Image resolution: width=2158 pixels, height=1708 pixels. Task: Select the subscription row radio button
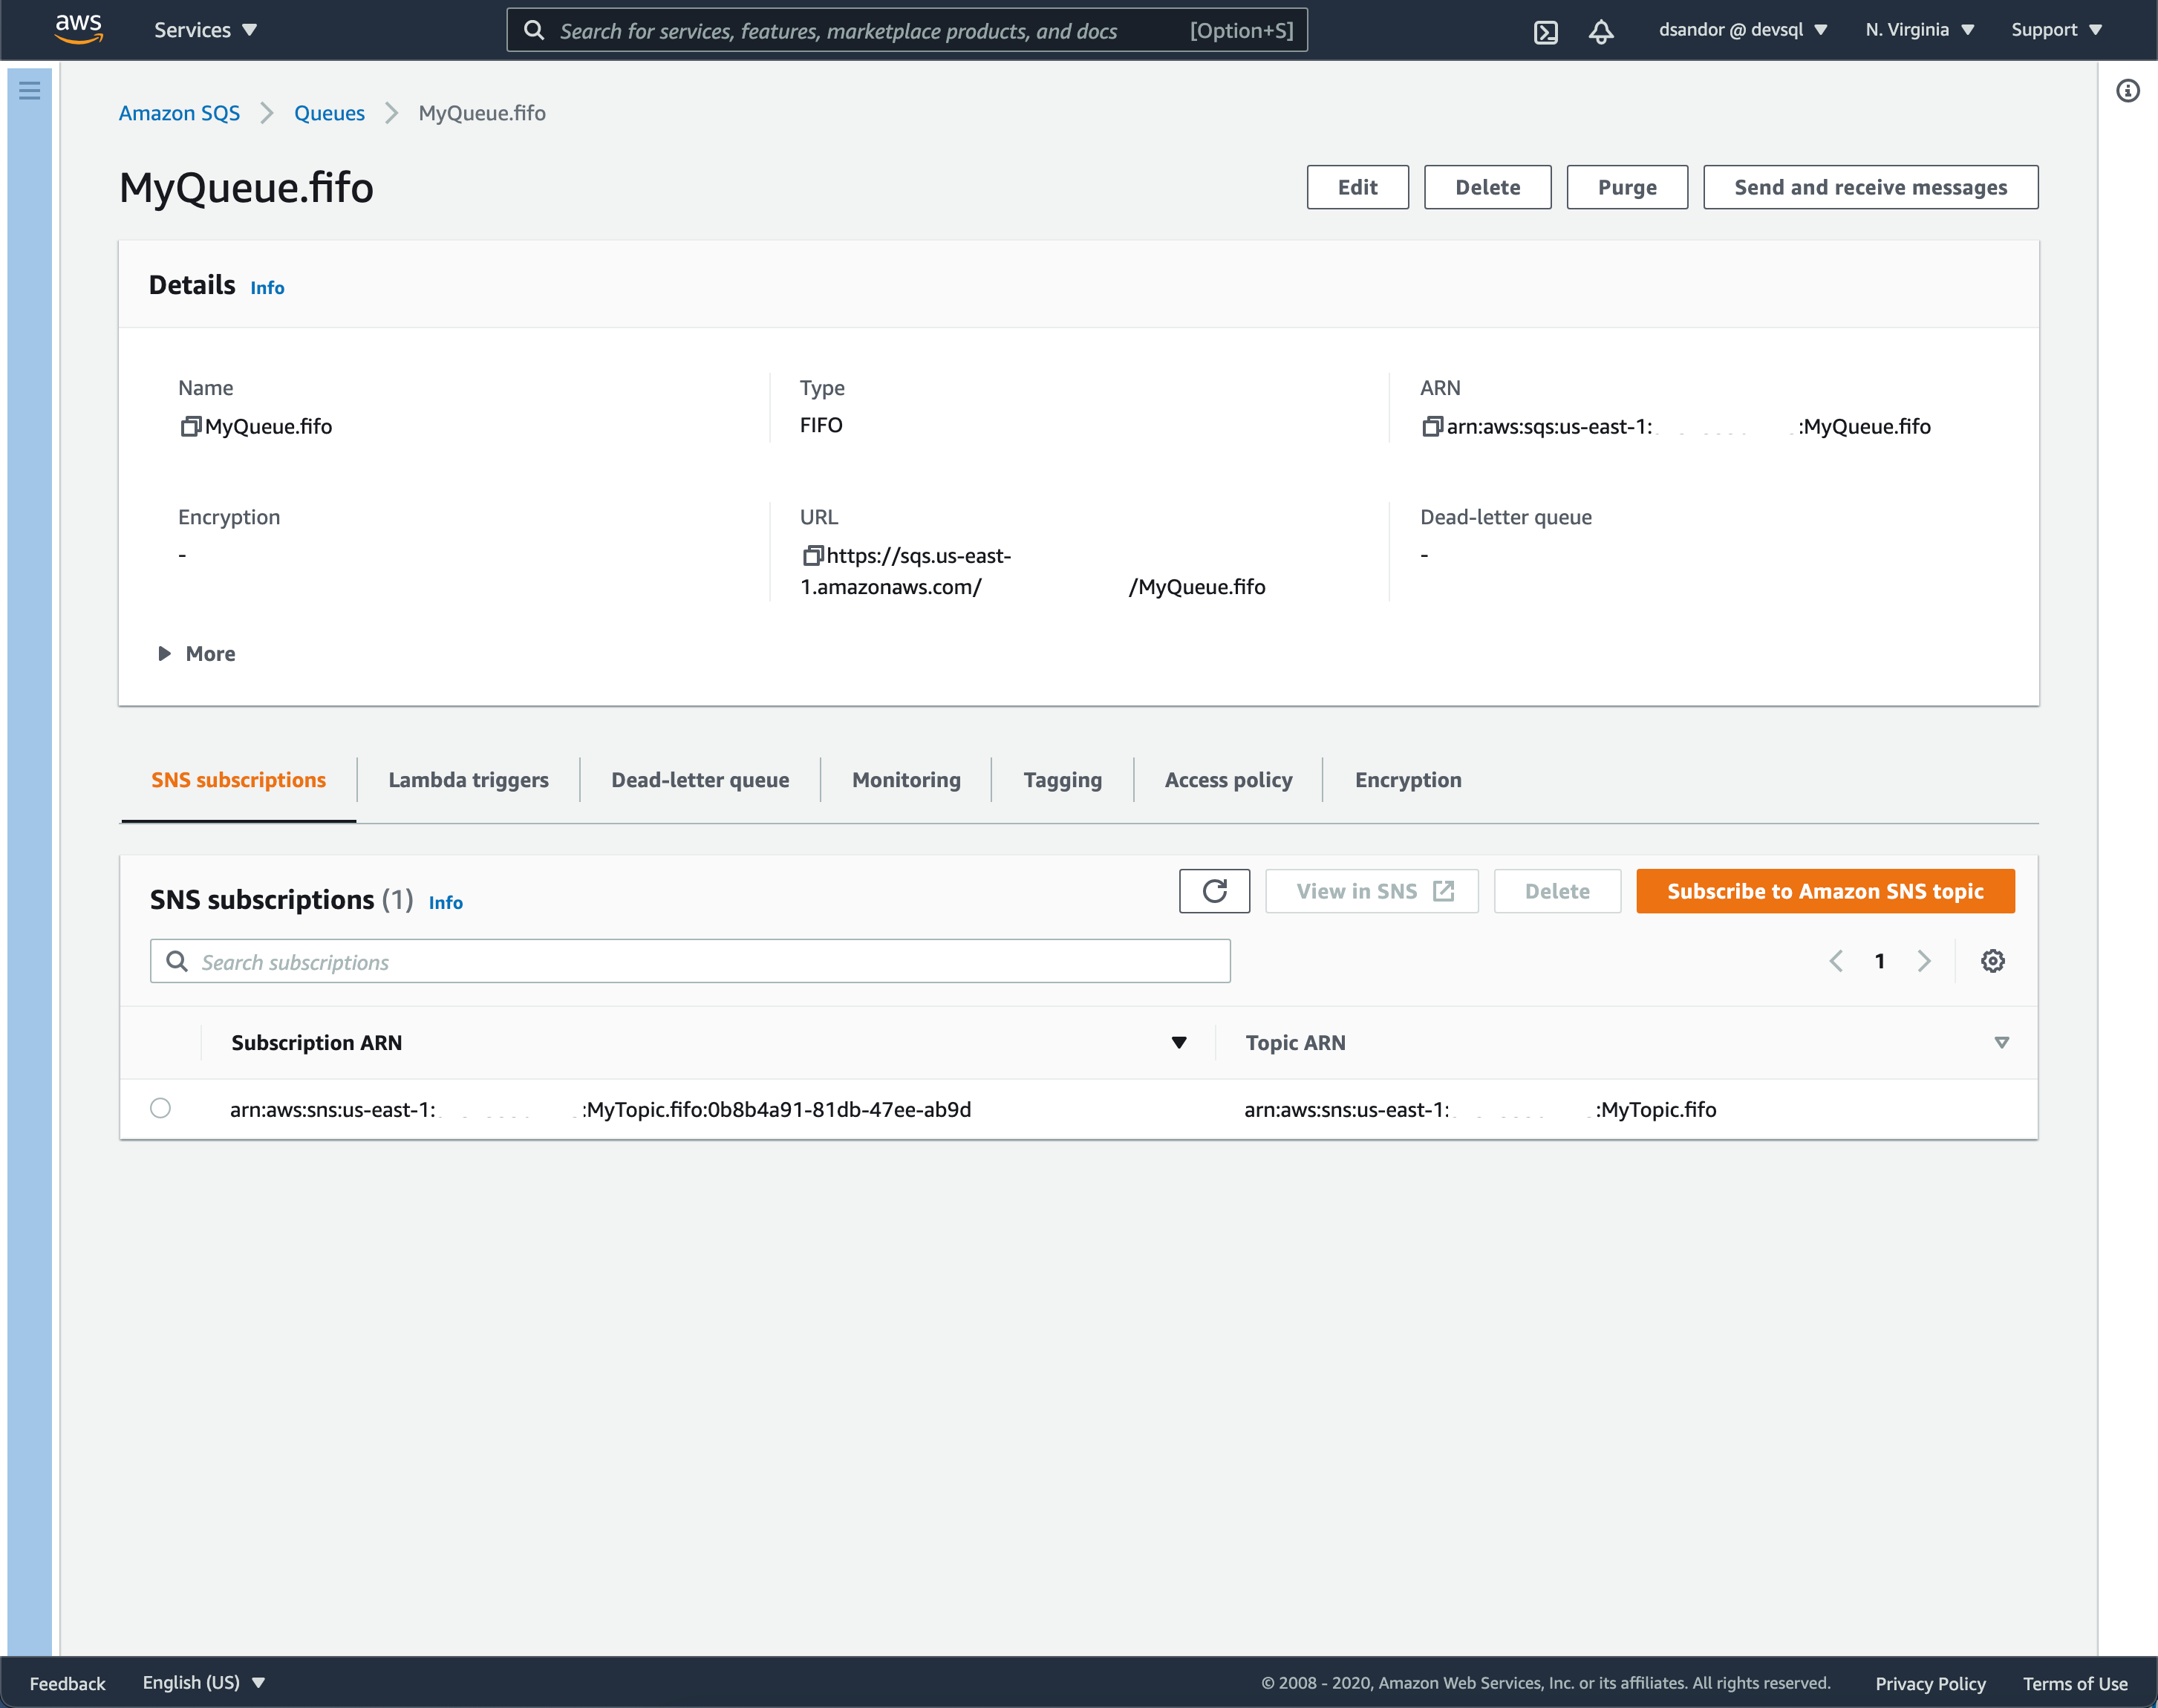(161, 1108)
